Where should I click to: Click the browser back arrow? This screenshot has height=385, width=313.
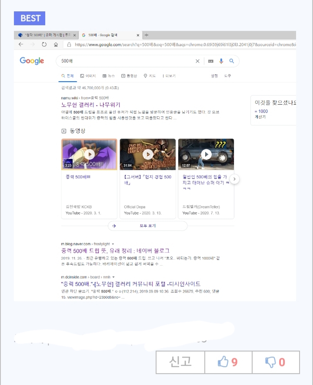(21, 44)
